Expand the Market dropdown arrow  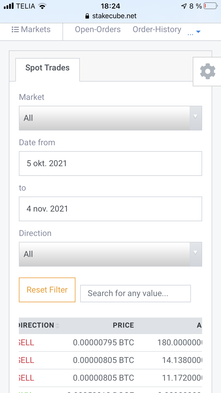196,118
